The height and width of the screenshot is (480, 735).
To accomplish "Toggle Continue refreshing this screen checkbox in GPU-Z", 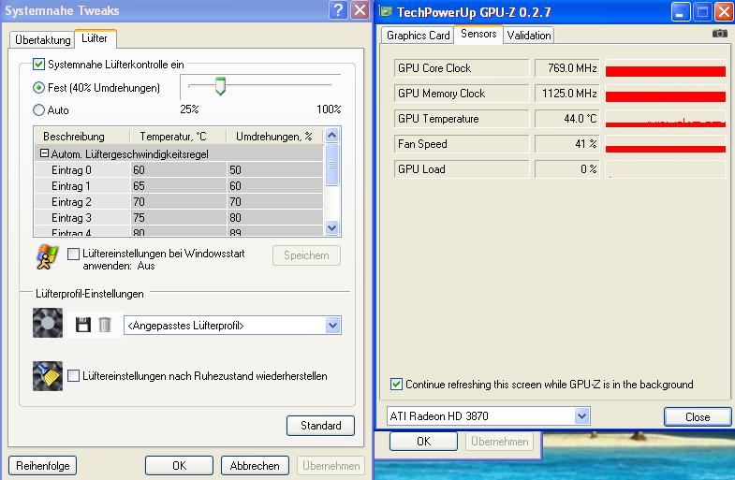I will tap(396, 385).
